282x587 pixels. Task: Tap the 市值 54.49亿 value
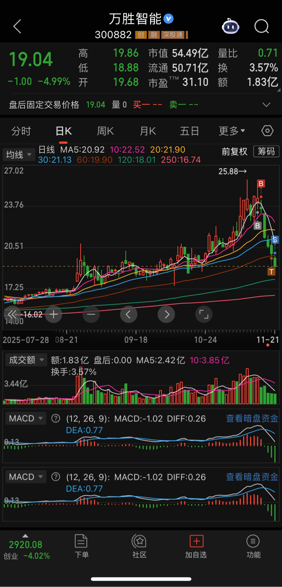(190, 53)
